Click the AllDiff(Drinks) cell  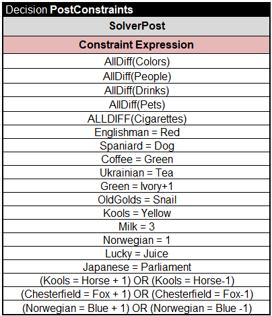136,90
